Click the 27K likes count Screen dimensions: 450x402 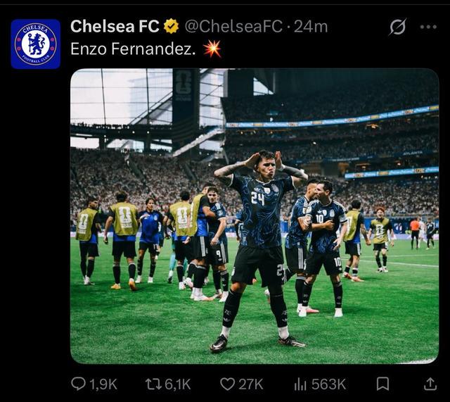tap(251, 384)
